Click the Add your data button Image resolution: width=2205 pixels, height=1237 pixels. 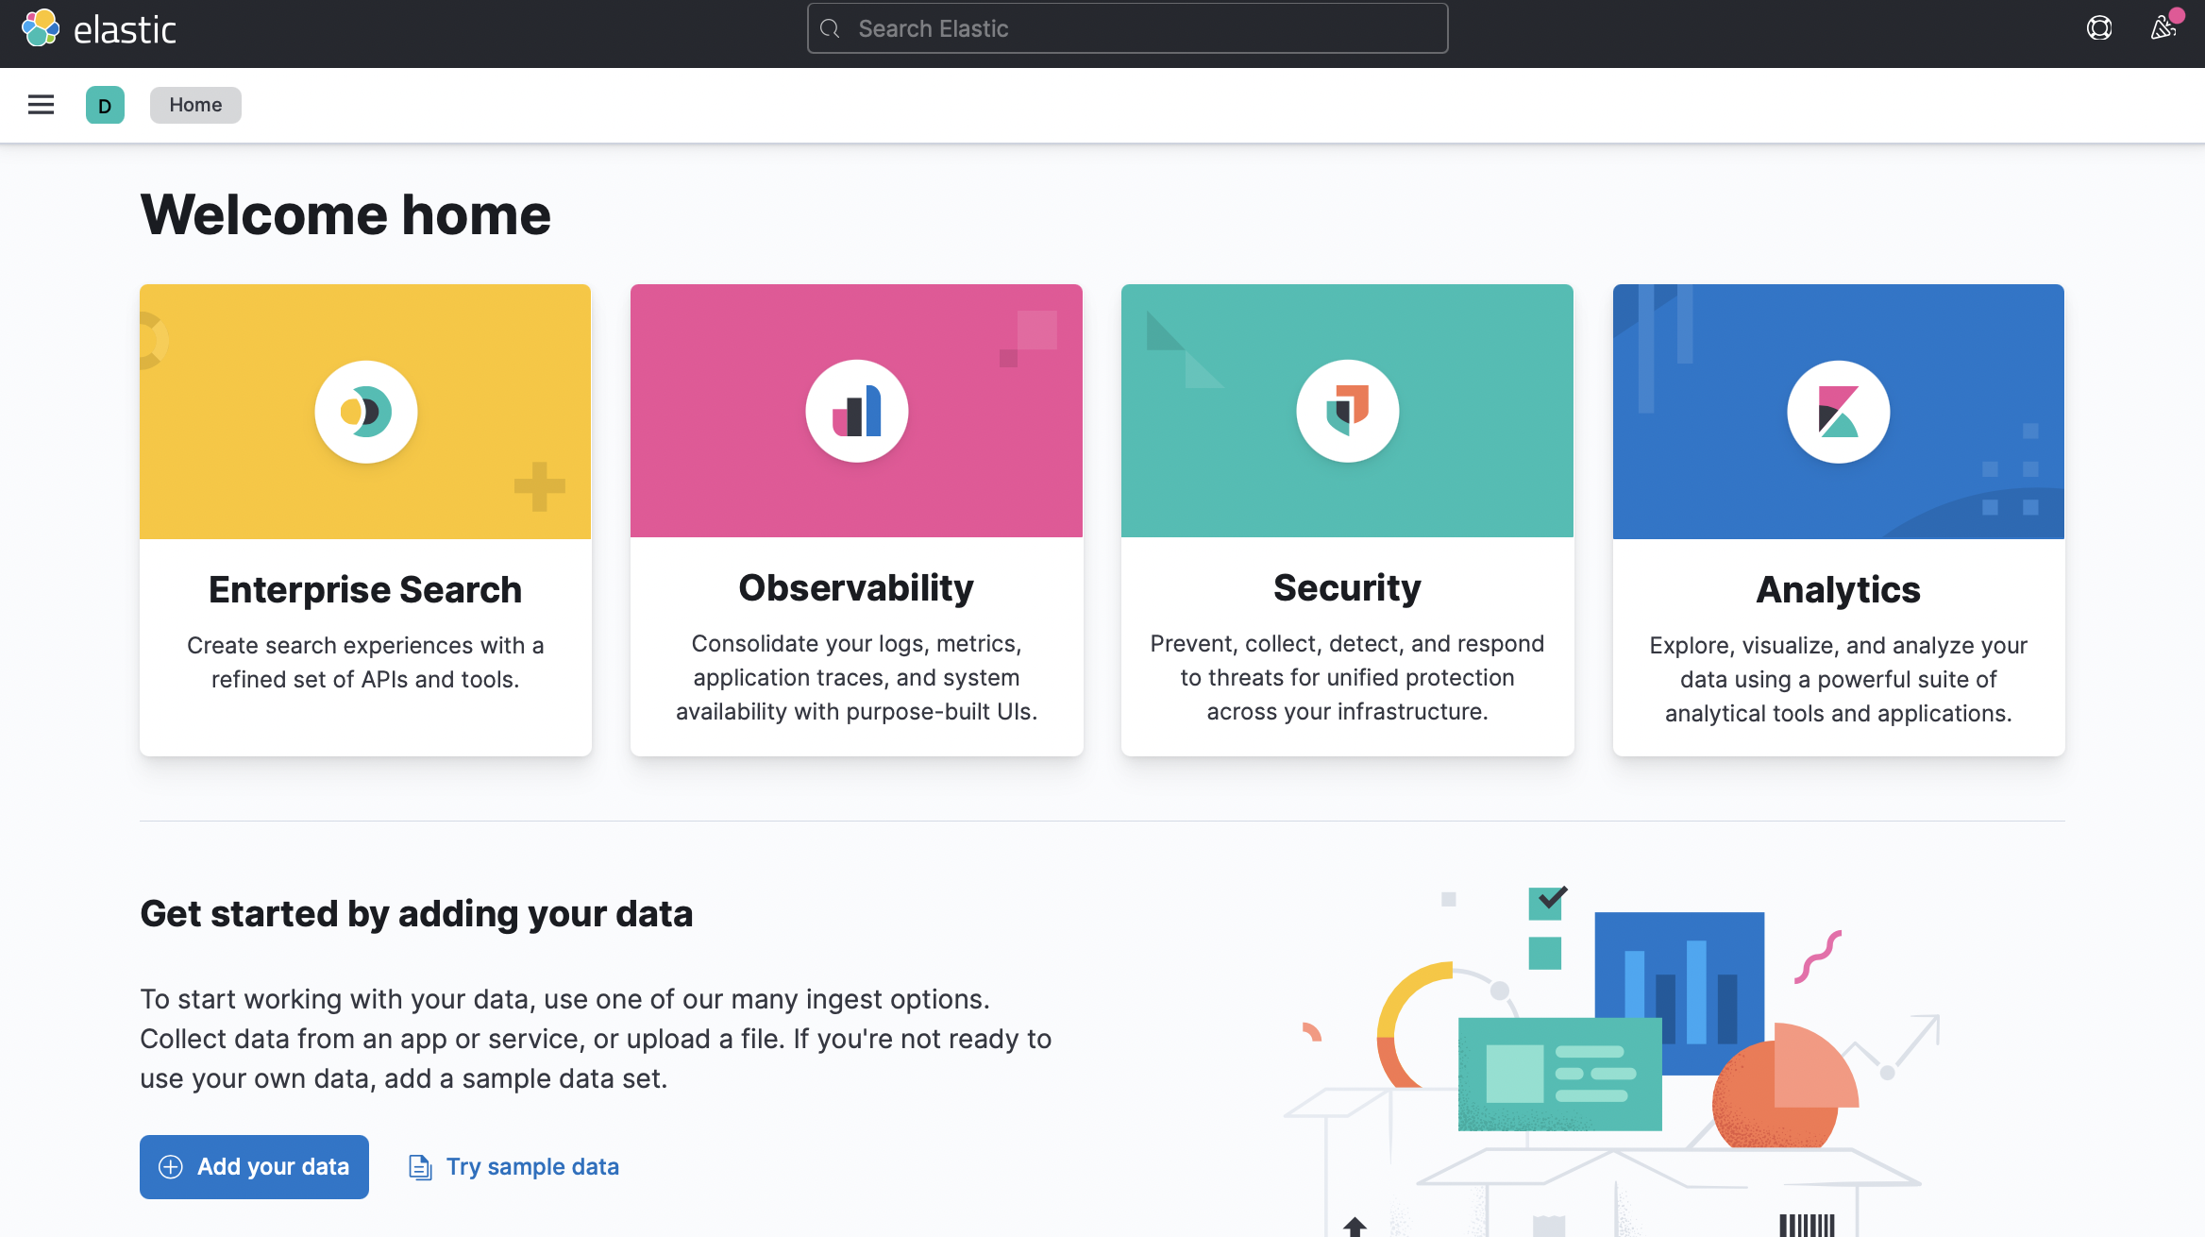pos(254,1167)
